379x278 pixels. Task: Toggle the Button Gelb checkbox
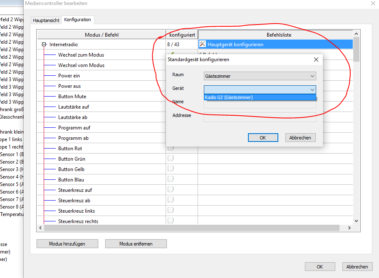171,169
